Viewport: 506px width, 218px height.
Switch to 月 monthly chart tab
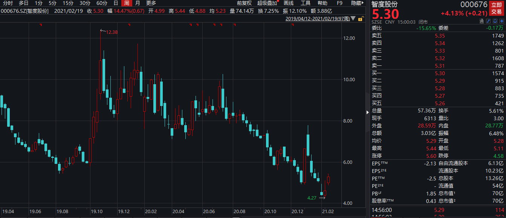[138, 3]
